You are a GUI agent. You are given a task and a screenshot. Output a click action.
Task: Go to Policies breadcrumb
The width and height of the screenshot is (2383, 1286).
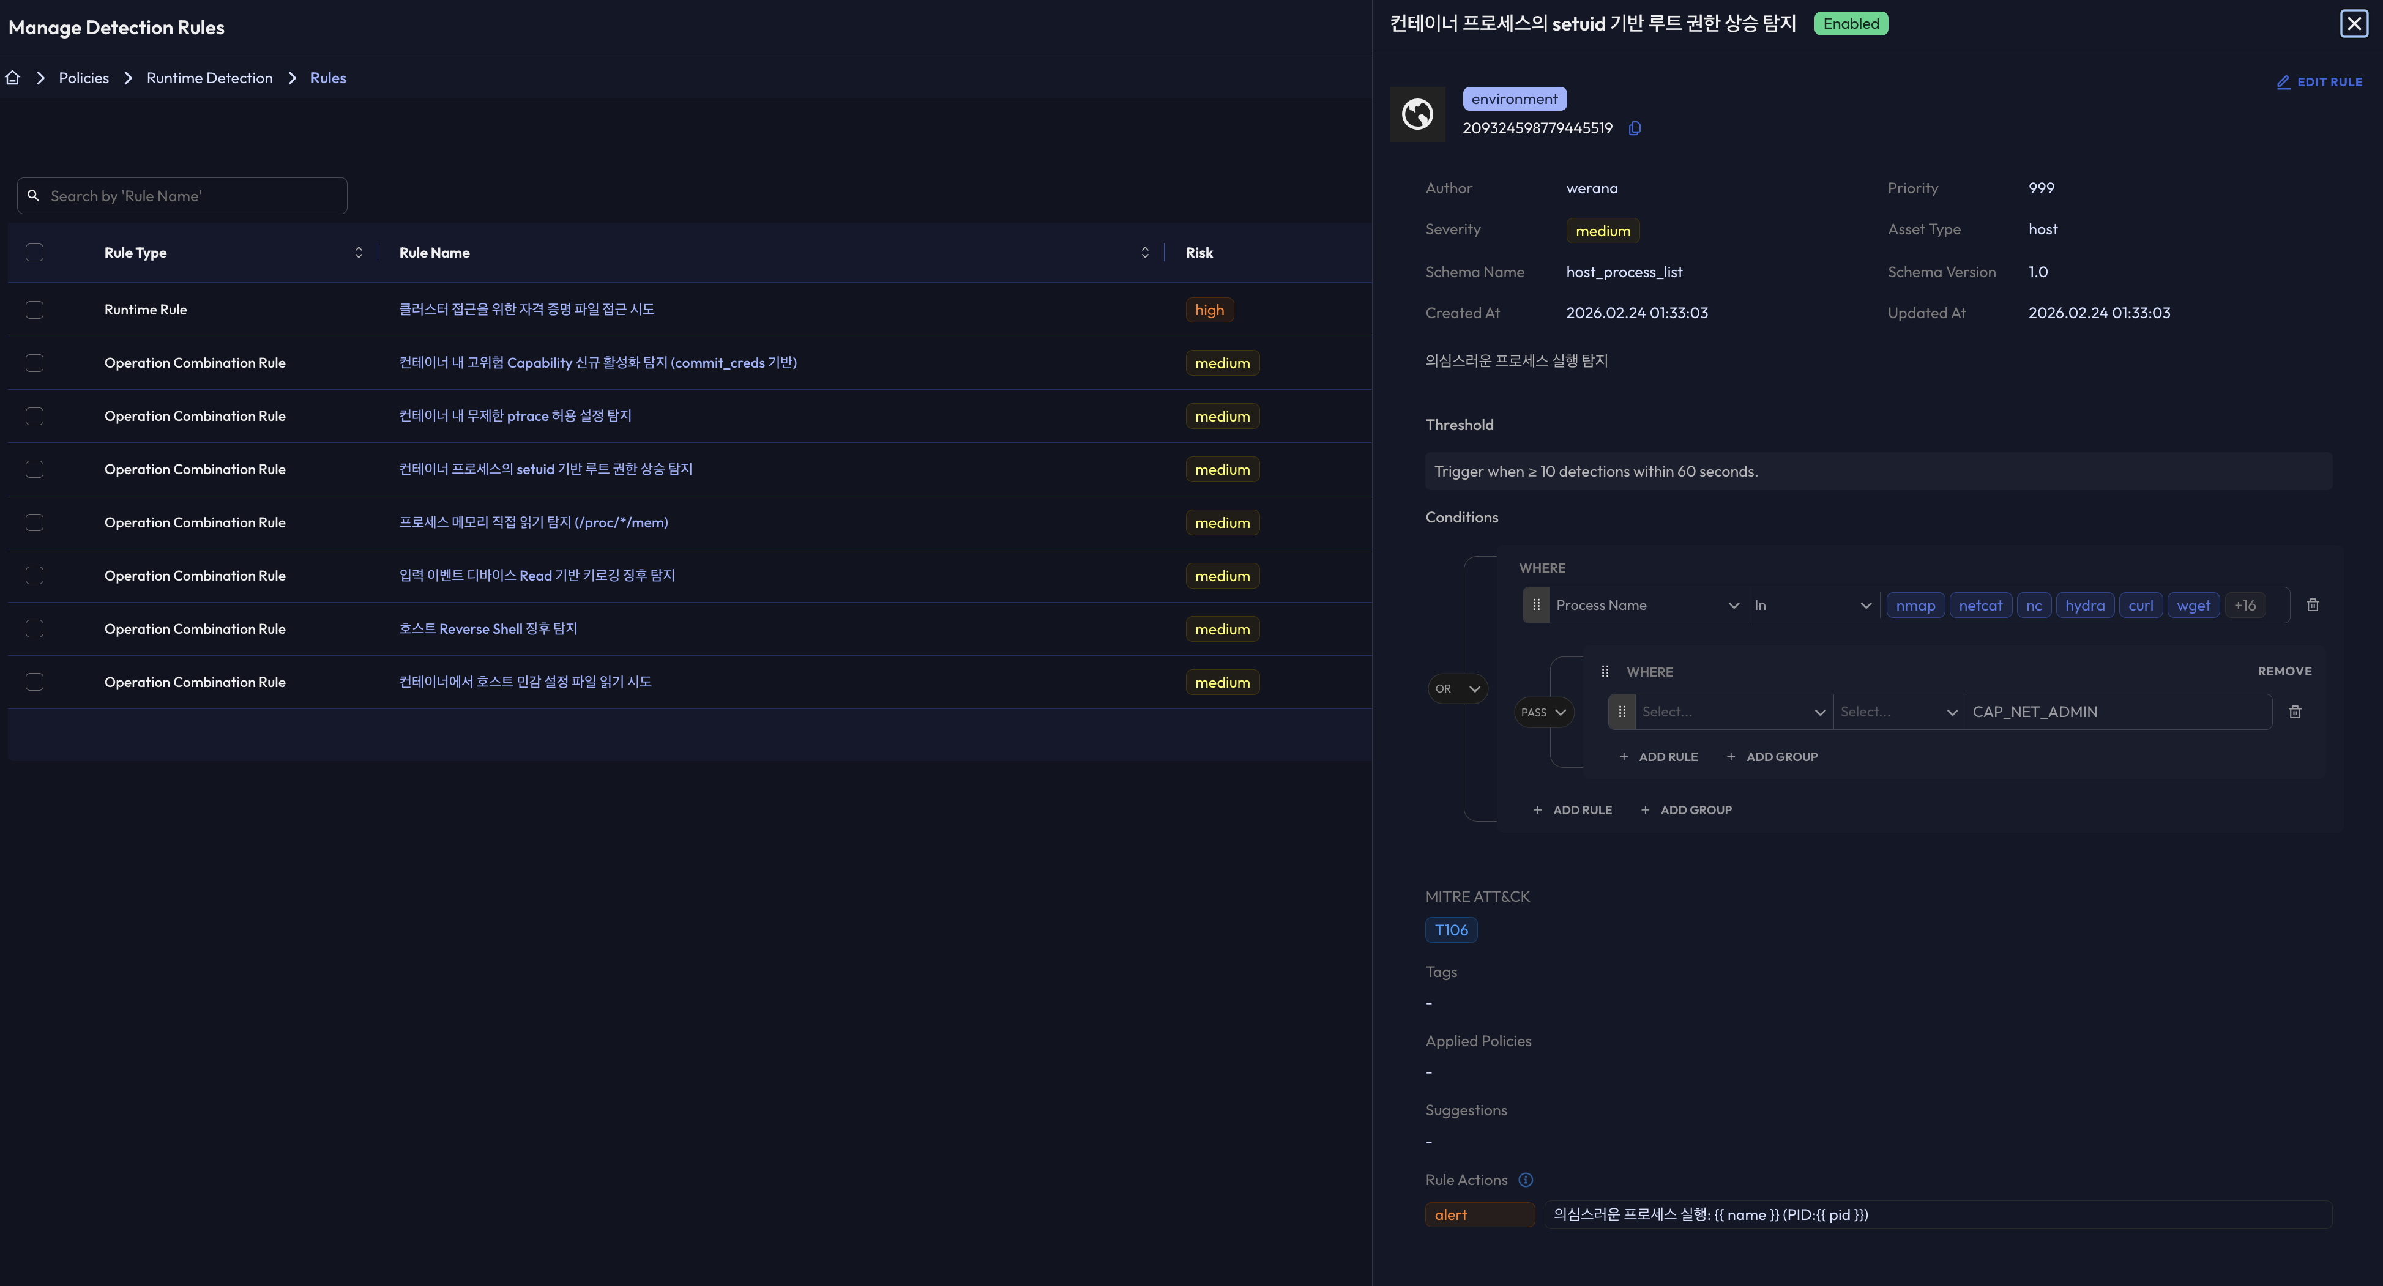pos(84,78)
